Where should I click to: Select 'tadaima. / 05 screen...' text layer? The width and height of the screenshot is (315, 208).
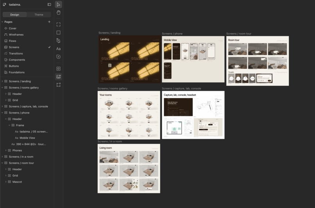tap(34, 132)
